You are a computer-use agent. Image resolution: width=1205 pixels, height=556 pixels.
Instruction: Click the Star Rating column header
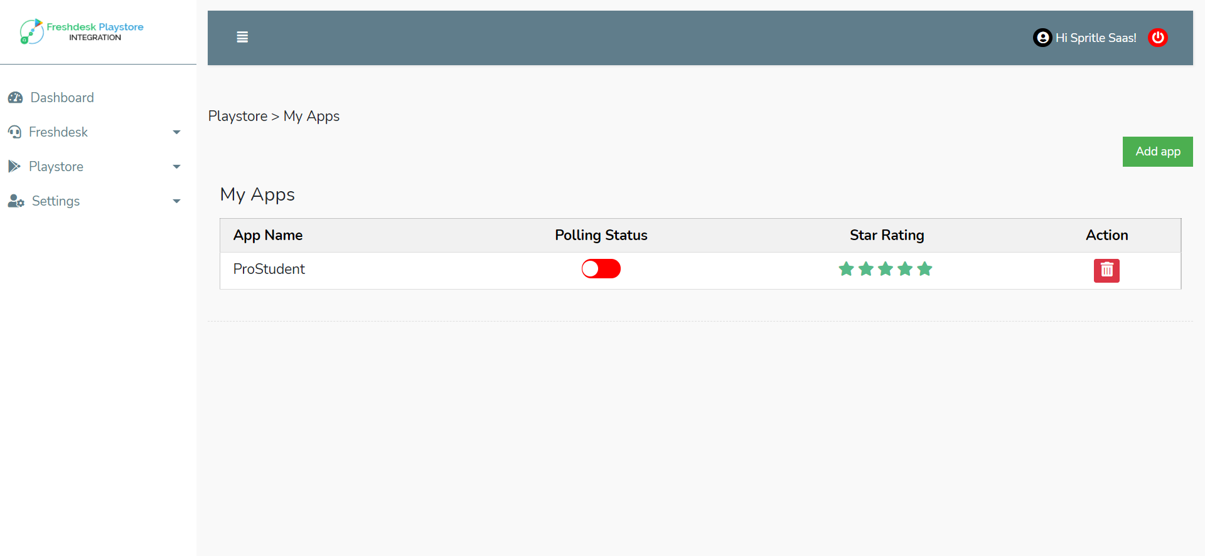click(x=887, y=235)
